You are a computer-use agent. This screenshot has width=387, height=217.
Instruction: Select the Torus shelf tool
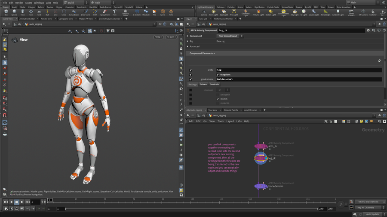[x=31, y=12]
